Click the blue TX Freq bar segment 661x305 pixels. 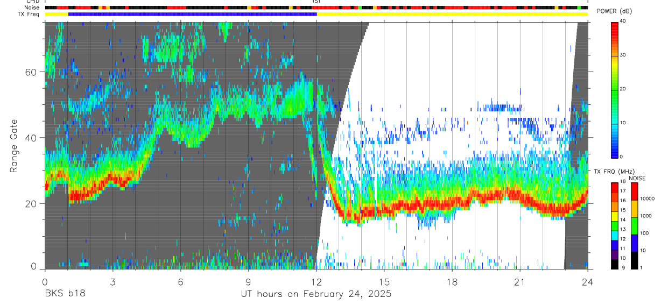point(192,14)
